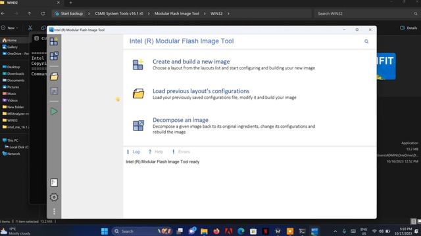
Task: Click the Cut scissors icon in Explorer
Action: [30, 28]
